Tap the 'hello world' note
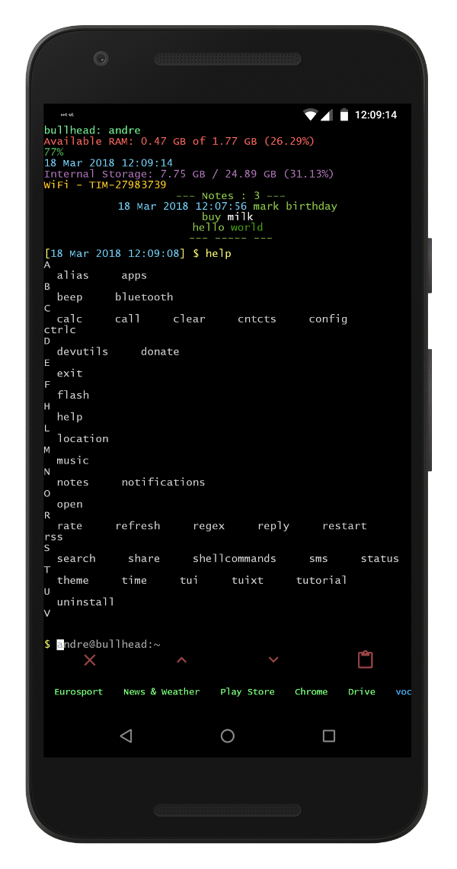The image size is (457, 869). (x=228, y=227)
